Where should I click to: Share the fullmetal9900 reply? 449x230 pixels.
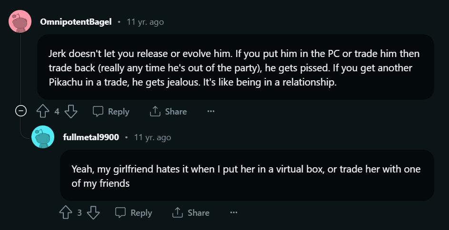191,213
